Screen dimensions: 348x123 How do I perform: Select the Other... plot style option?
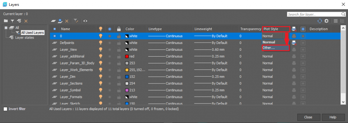tap(276, 48)
